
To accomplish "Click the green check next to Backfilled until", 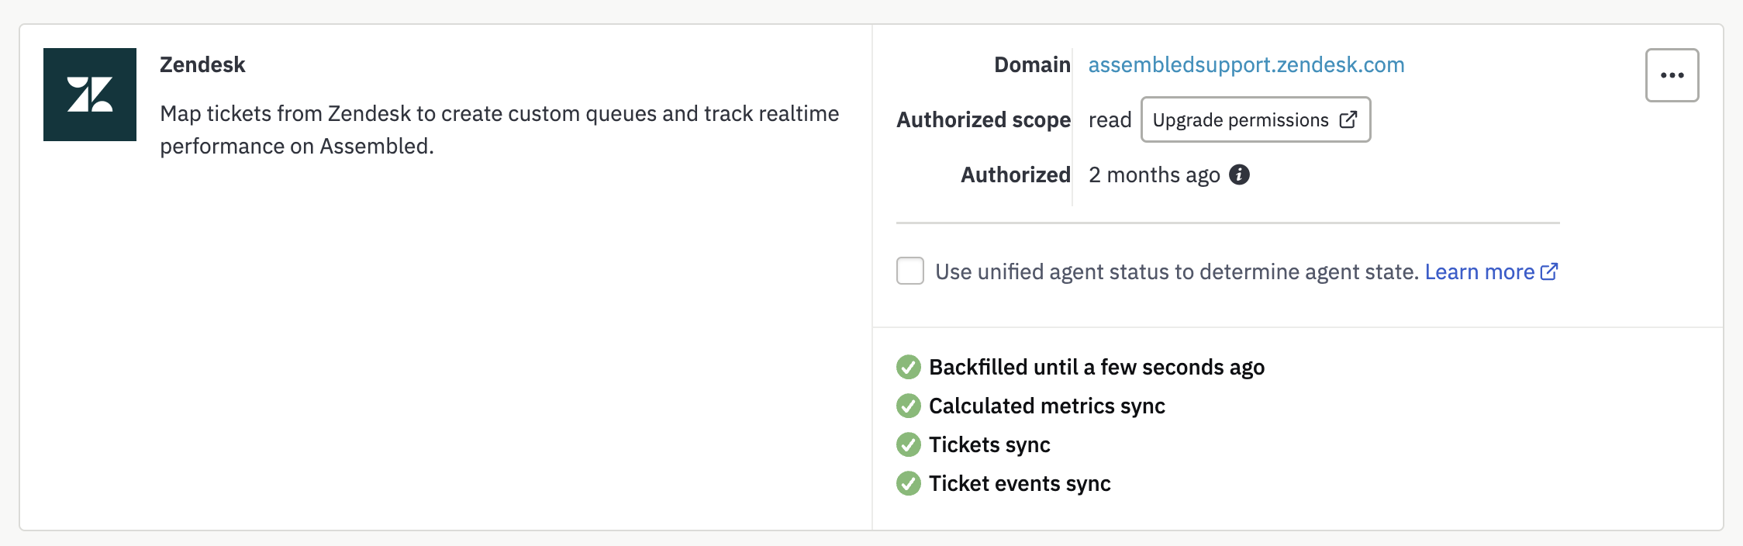I will tap(909, 367).
